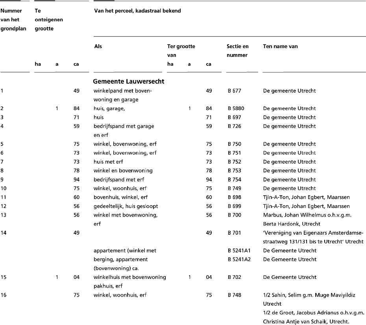Click 'bedrijfspand met erf' description

[118, 180]
